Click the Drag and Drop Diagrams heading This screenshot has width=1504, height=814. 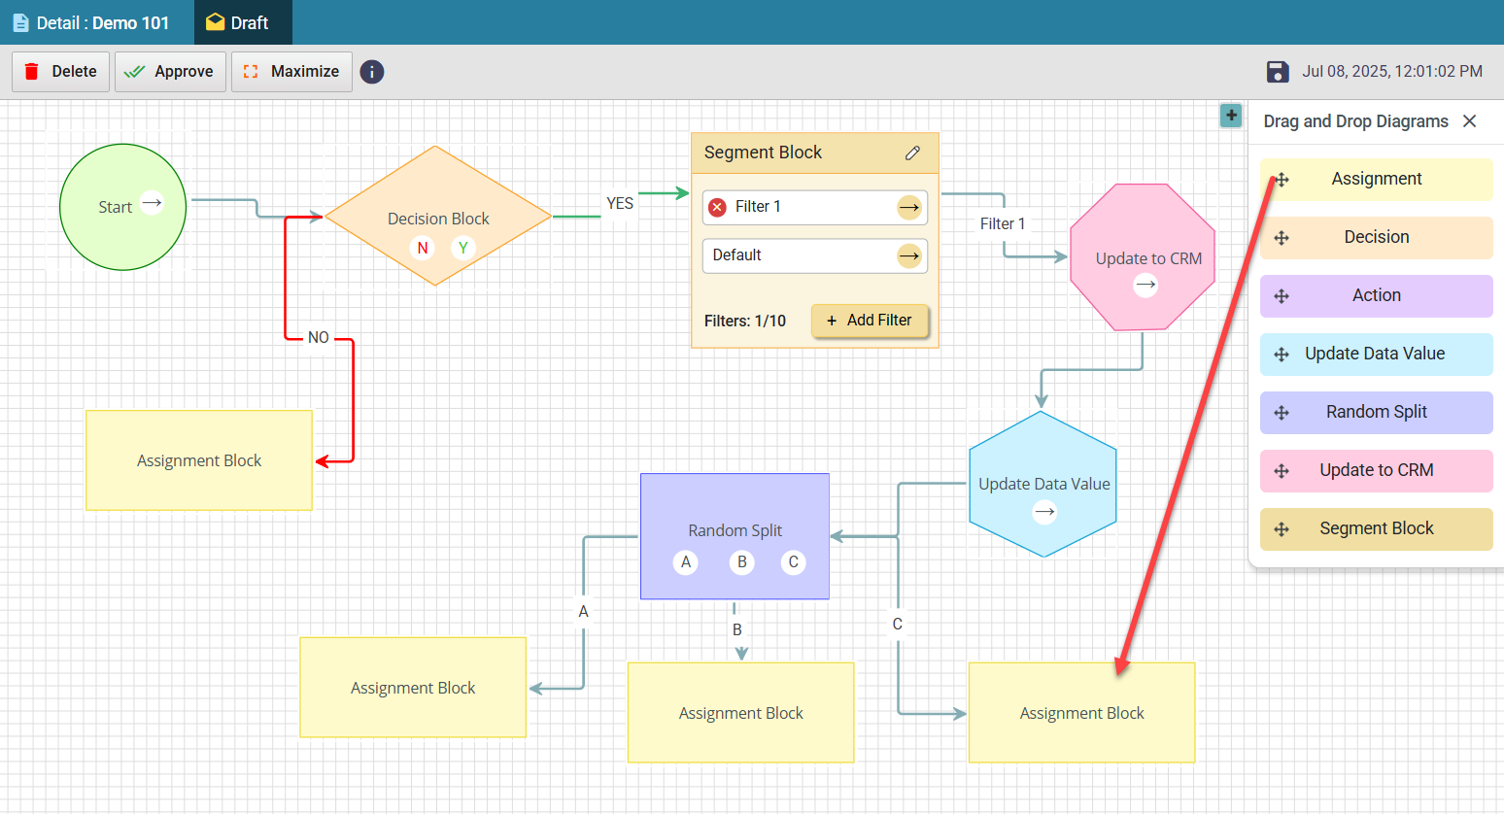1355,121
